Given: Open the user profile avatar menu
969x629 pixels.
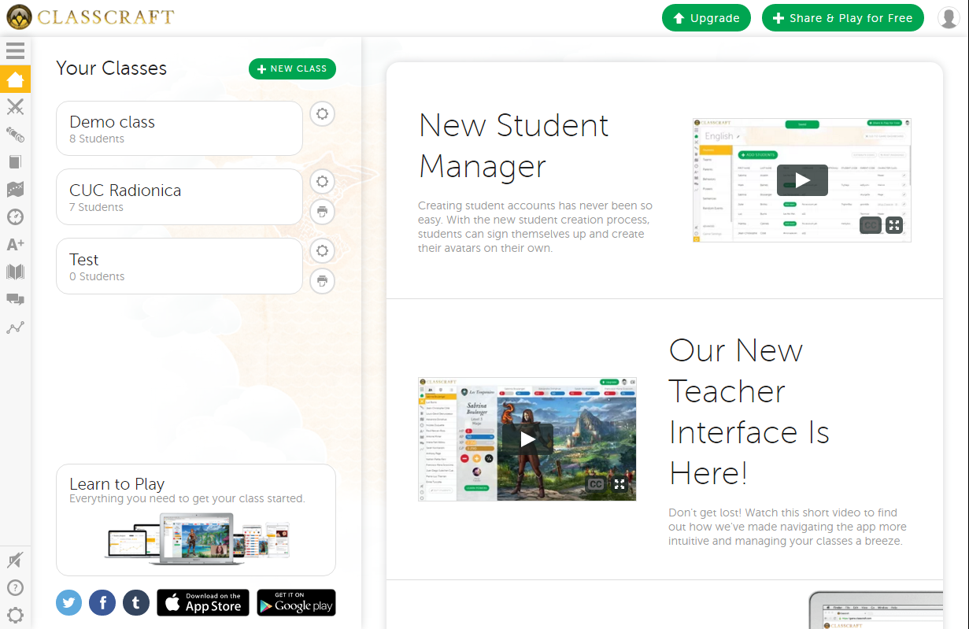Looking at the screenshot, I should tap(949, 18).
